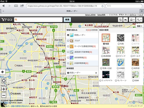
Task: Remove 雨雲レーダー from search history
Action: coord(96,73)
